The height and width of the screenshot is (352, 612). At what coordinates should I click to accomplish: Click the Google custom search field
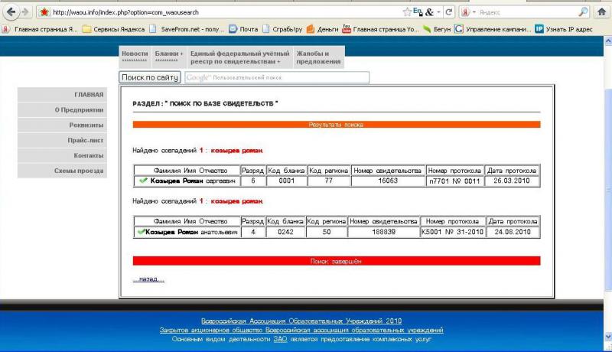[277, 77]
